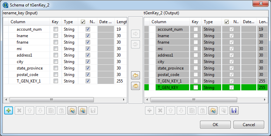This screenshot has width=271, height=136.
Task: Click the paste icon in input toolbar
Action: 61,110
